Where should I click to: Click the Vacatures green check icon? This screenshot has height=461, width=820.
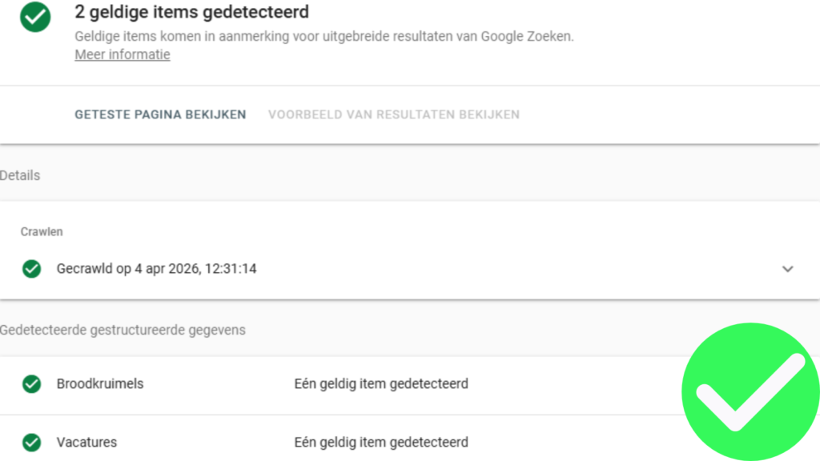point(32,442)
